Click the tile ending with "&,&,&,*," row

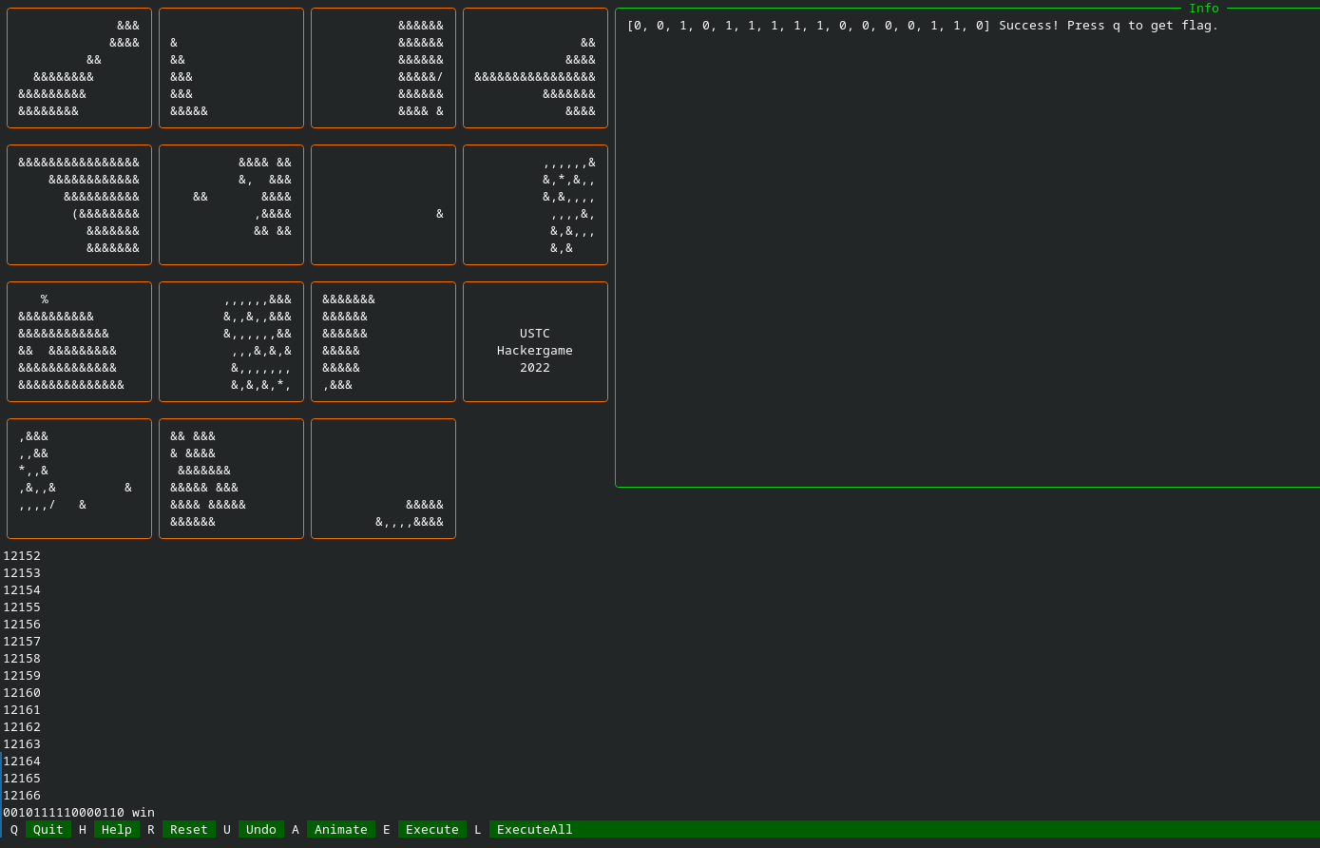pos(231,342)
